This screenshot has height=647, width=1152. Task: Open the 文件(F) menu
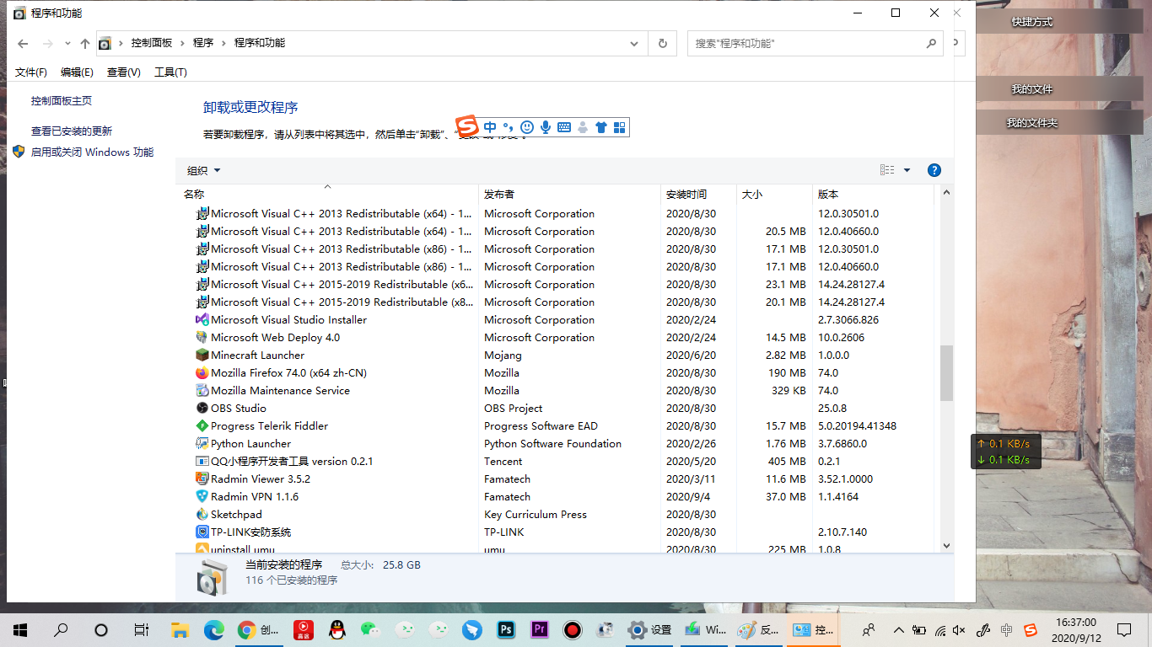pyautogui.click(x=31, y=72)
